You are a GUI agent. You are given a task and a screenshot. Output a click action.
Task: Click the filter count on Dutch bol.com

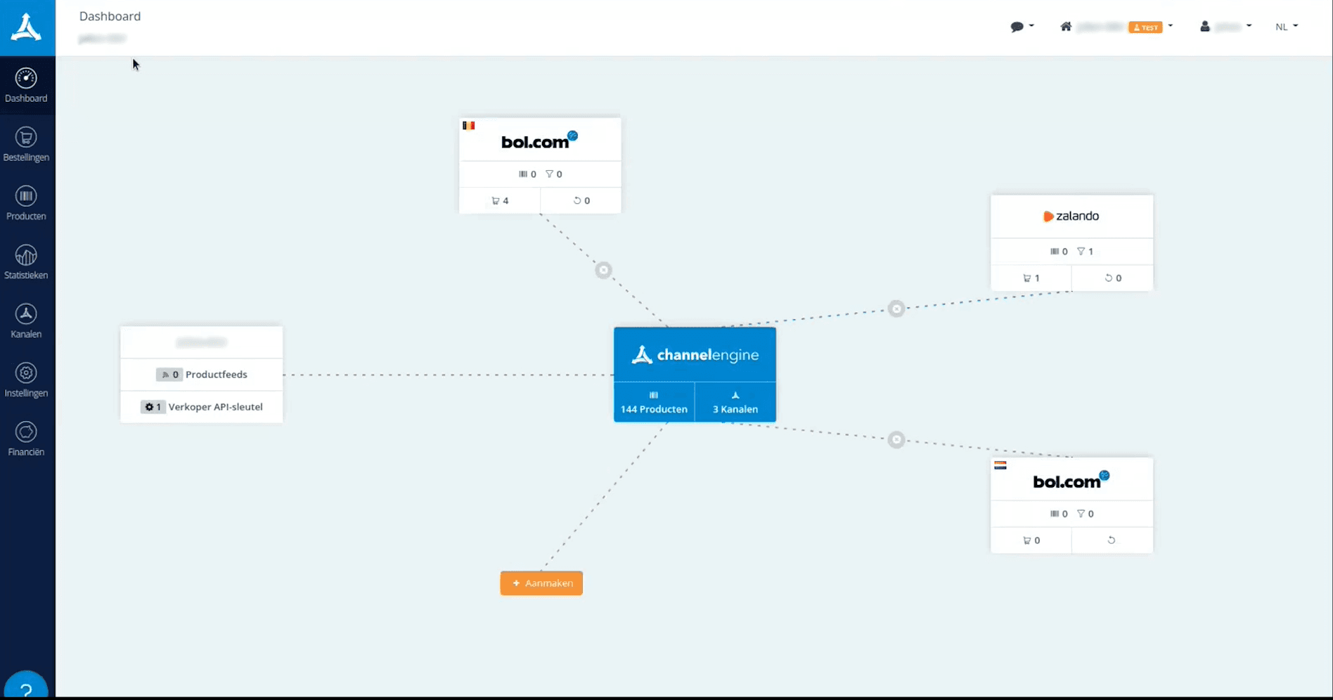(x=1086, y=514)
